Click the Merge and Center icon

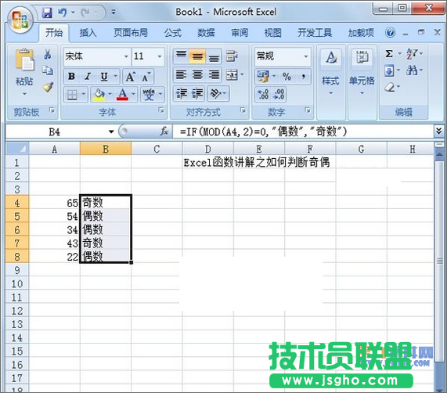pos(232,75)
